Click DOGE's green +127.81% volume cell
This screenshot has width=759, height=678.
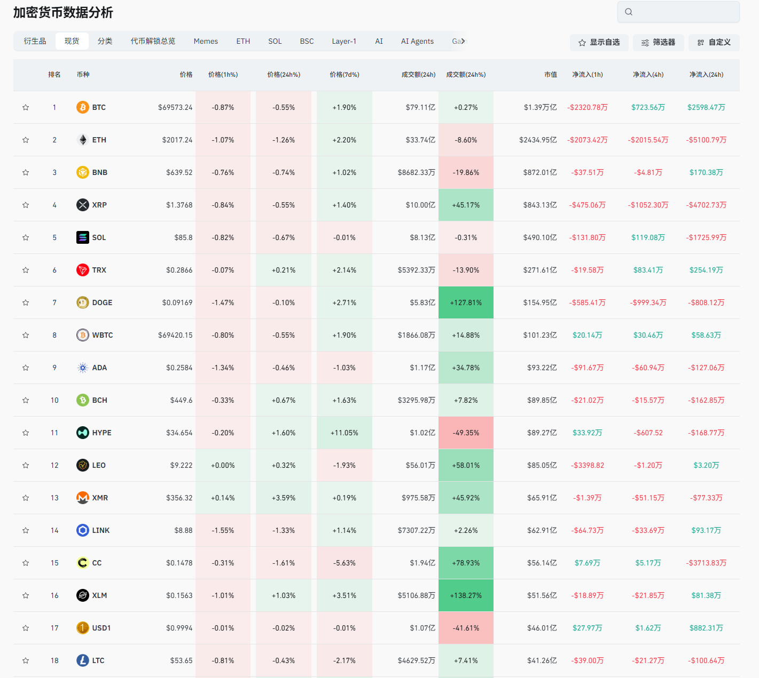pyautogui.click(x=466, y=302)
